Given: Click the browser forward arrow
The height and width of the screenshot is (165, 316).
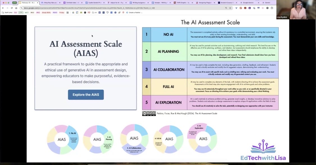Looking at the screenshot, I should pos(7,8).
